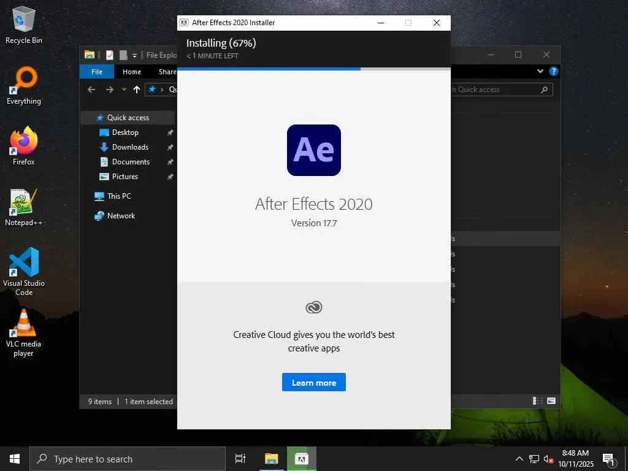This screenshot has height=471, width=628.
Task: Close the After Effects installer window
Action: pyautogui.click(x=437, y=23)
